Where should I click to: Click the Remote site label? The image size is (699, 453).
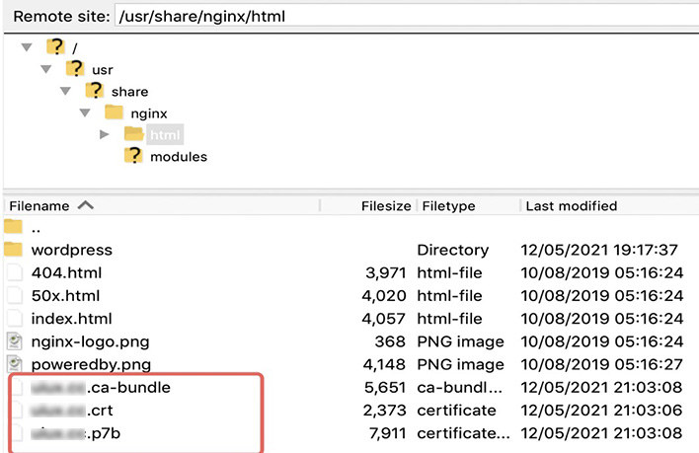tap(61, 17)
